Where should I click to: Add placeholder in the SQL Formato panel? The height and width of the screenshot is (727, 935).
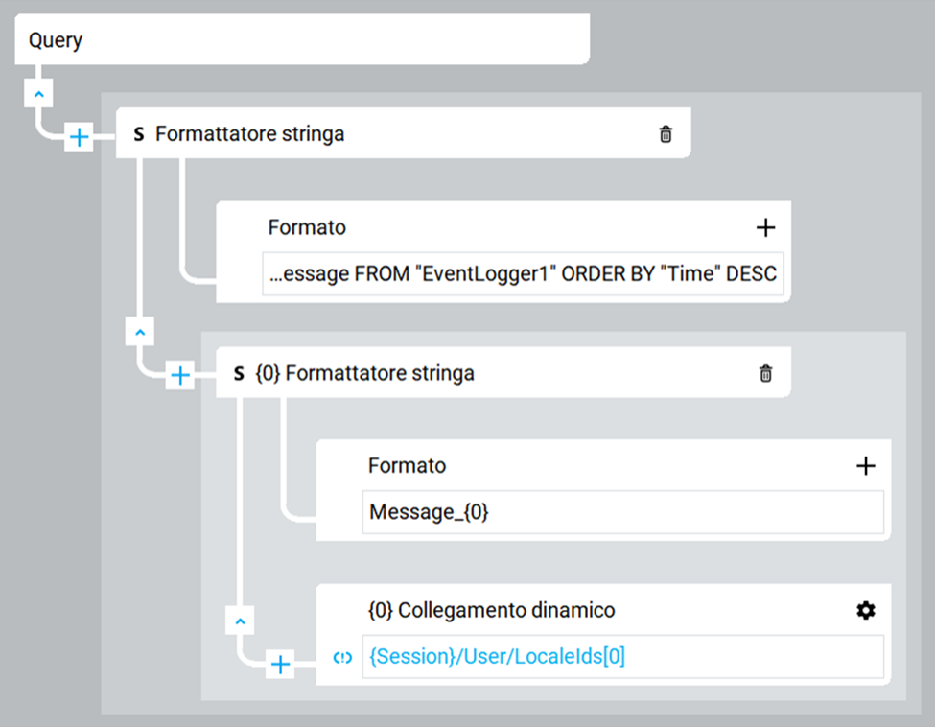click(x=765, y=227)
